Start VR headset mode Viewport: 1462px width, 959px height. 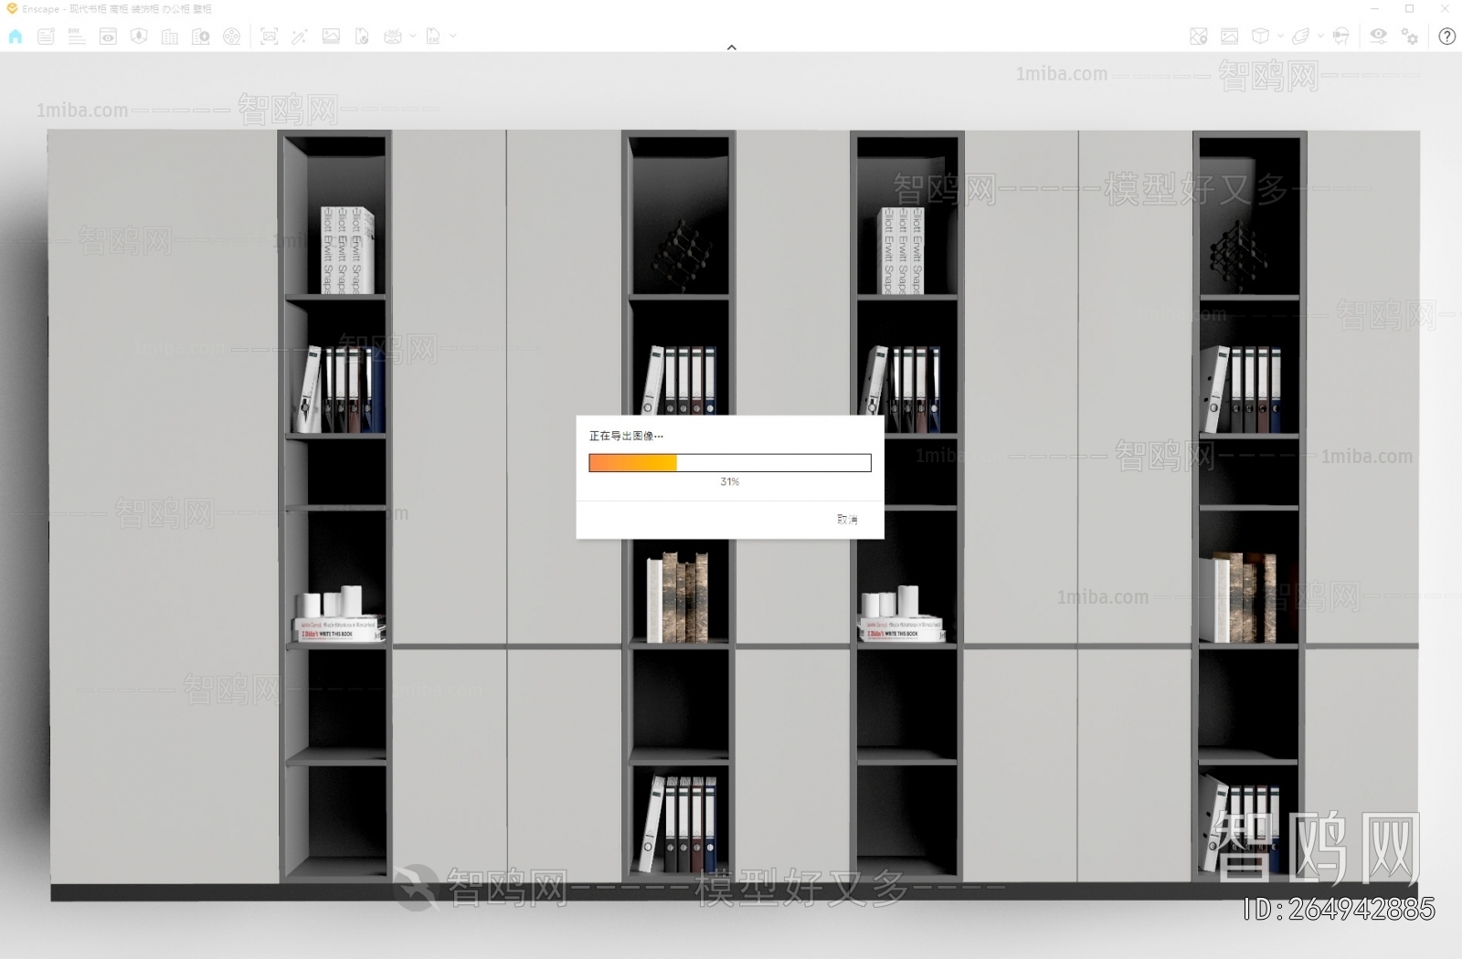(x=1340, y=37)
